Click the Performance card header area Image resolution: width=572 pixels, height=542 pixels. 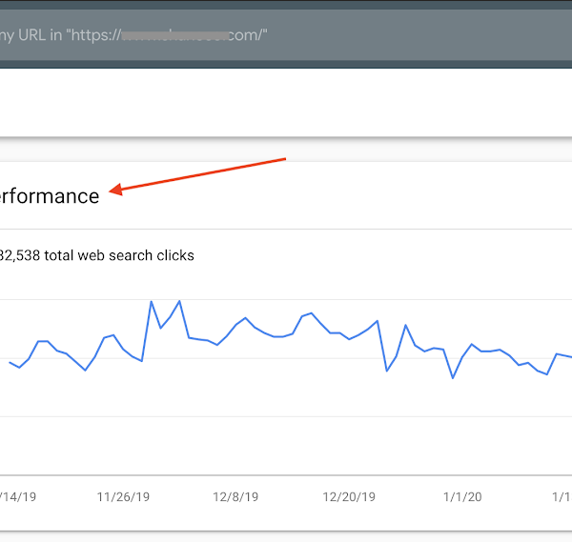[286, 196]
